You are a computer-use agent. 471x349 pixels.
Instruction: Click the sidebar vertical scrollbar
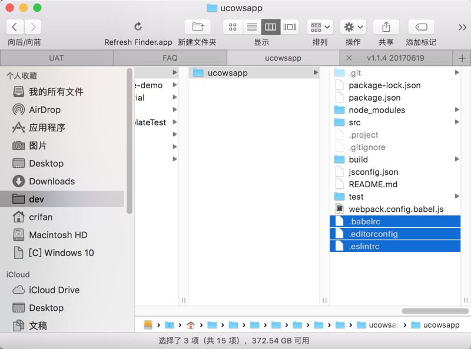tap(130, 141)
